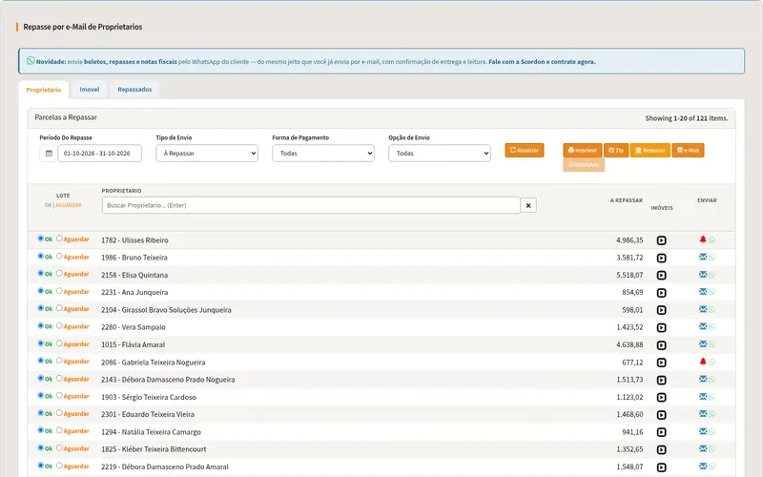The image size is (763, 477).
Task: Click '1825 - Kléber Teixeira Bittencourt' row text
Action: tap(154, 449)
